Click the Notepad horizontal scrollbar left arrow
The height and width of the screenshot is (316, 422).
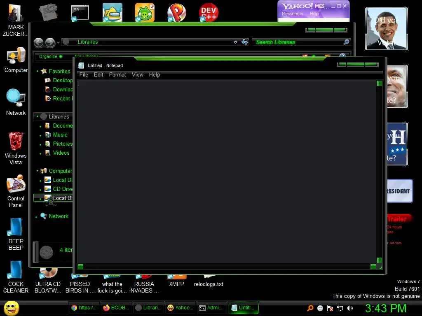click(80, 266)
